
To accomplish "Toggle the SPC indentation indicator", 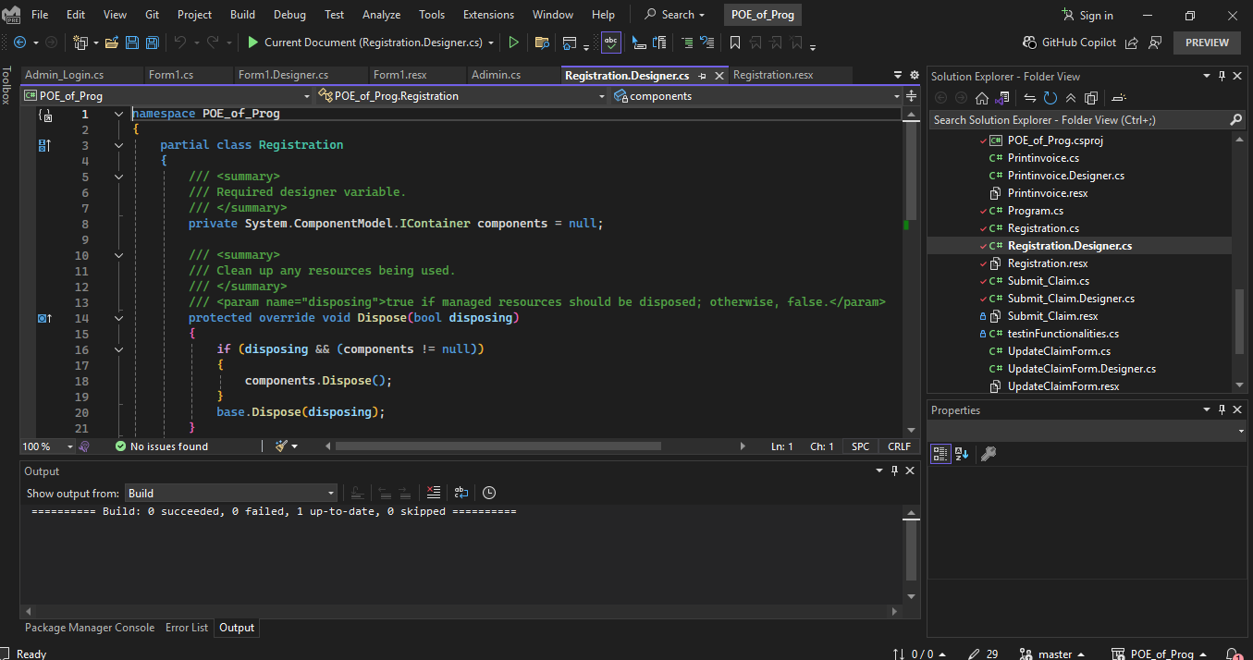I will [861, 446].
